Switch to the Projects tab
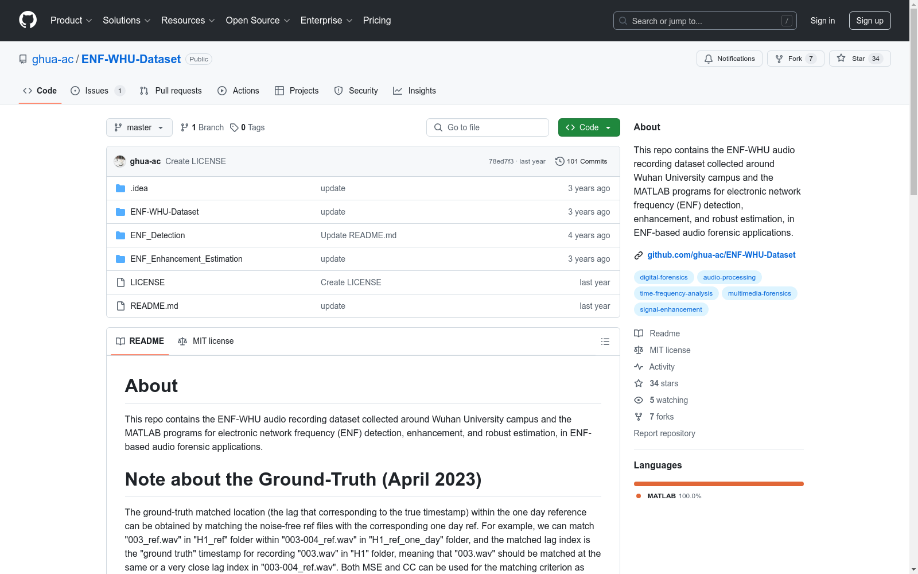Viewport: 918px width, 574px height. (297, 91)
